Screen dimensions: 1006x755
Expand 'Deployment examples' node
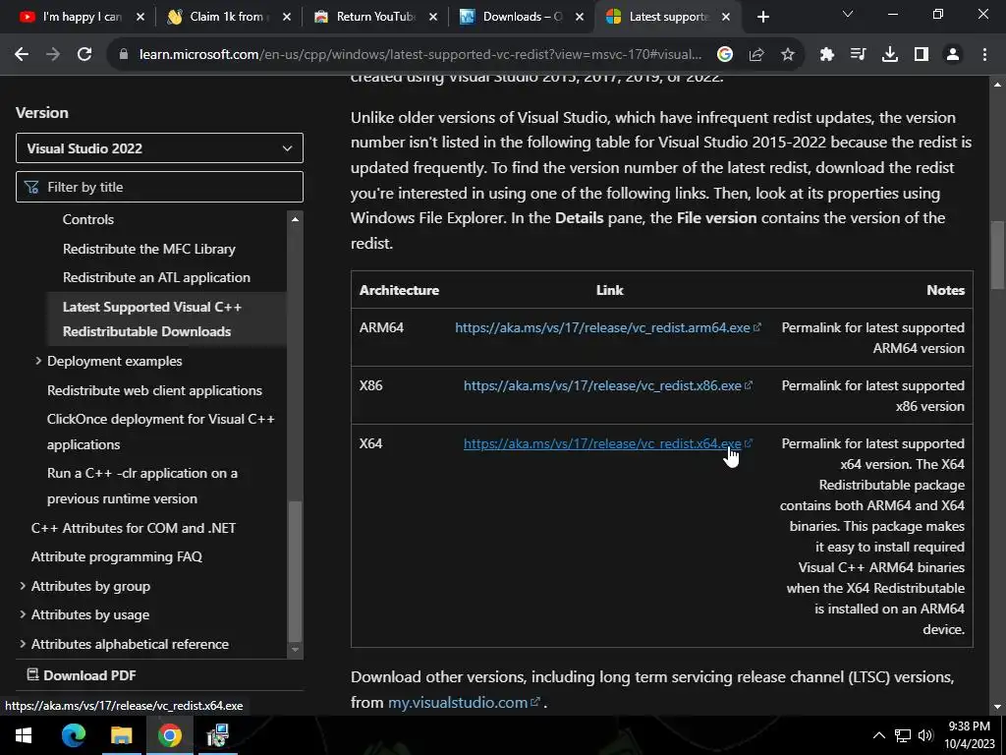pos(38,362)
